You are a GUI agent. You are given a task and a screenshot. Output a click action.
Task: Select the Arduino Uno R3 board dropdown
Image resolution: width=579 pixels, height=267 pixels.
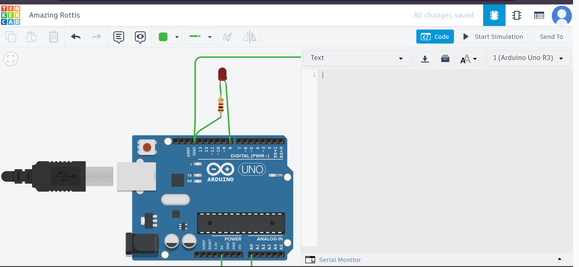[x=528, y=58]
